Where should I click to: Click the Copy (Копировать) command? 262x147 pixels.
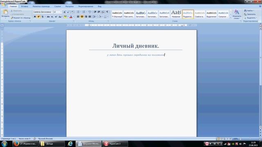coord(17,14)
